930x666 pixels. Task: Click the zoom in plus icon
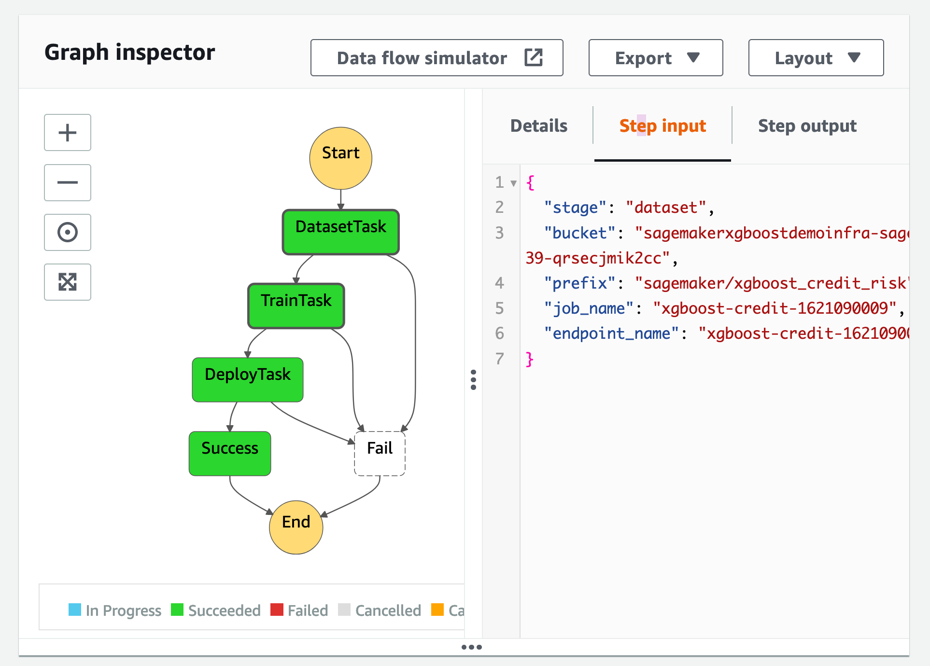68,133
